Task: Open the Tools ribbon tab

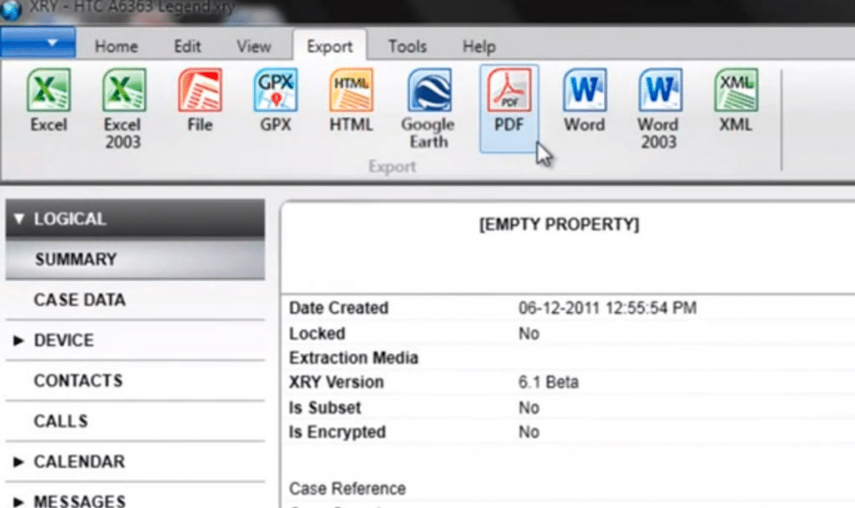Action: click(x=407, y=46)
